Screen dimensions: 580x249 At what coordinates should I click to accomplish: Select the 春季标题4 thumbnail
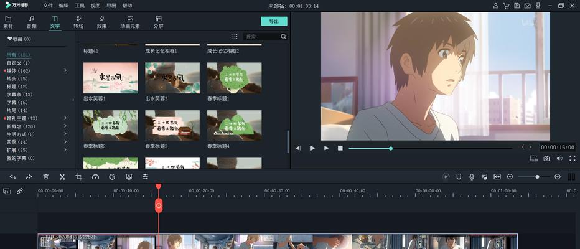(234, 125)
